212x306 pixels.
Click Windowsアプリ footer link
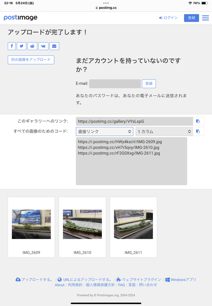[x=183, y=280]
